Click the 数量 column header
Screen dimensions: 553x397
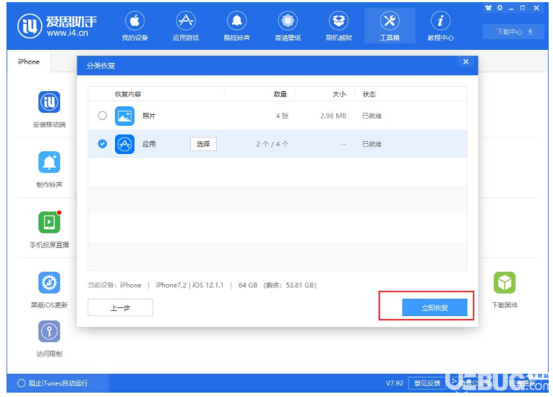pyautogui.click(x=280, y=94)
